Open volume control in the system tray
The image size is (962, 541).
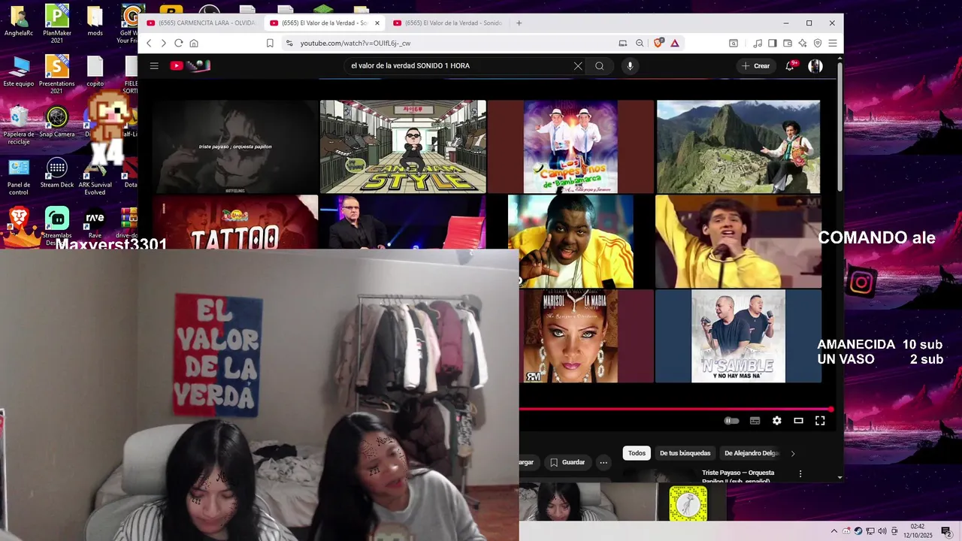click(882, 532)
